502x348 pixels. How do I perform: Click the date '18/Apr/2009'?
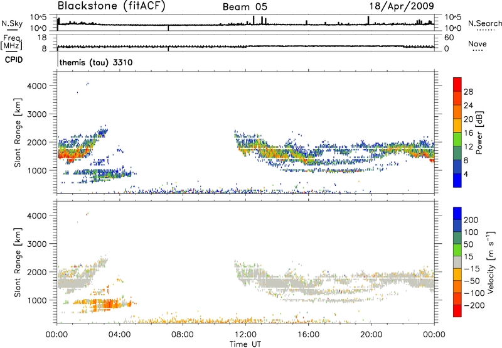pos(402,6)
